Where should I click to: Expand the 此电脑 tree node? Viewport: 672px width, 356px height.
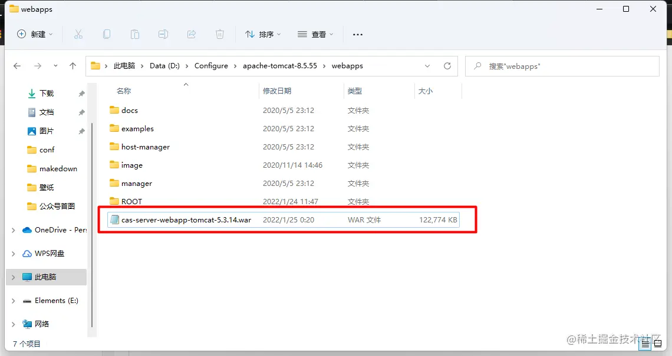(14, 277)
